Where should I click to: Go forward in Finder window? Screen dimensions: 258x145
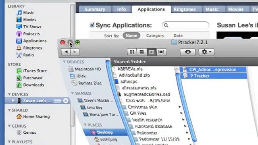[75, 52]
